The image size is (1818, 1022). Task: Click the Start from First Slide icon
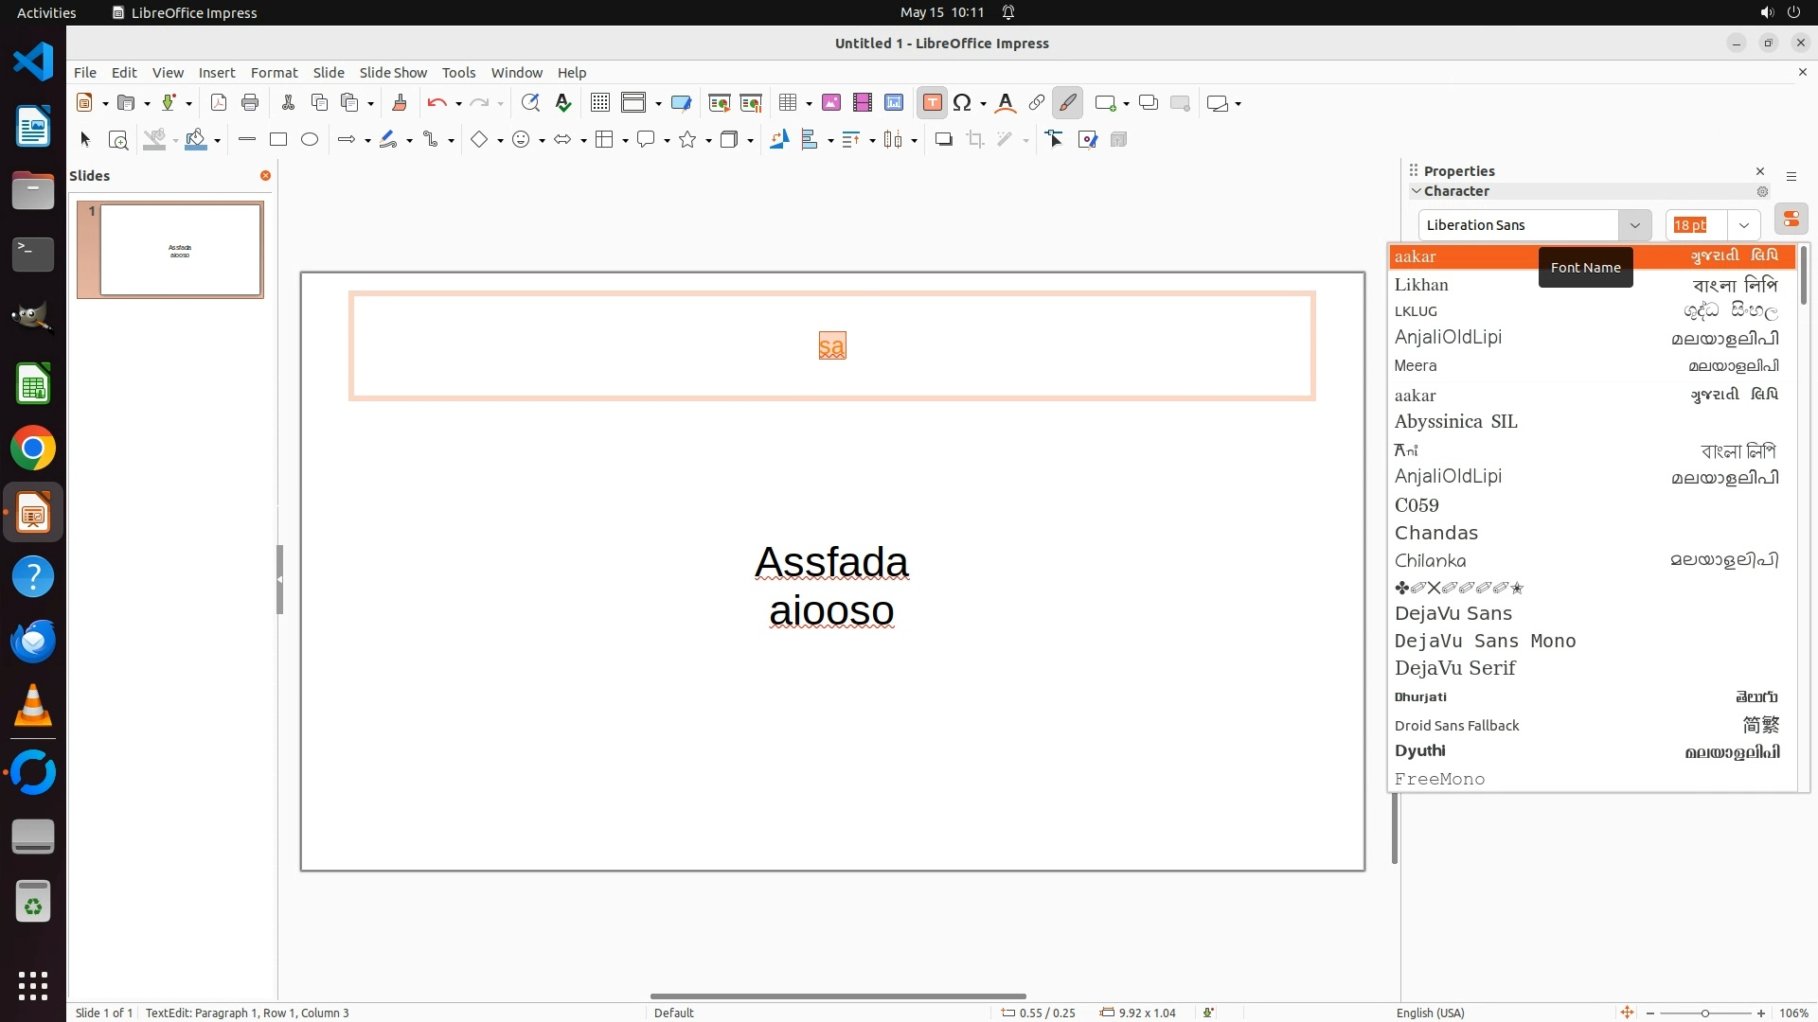pos(720,103)
